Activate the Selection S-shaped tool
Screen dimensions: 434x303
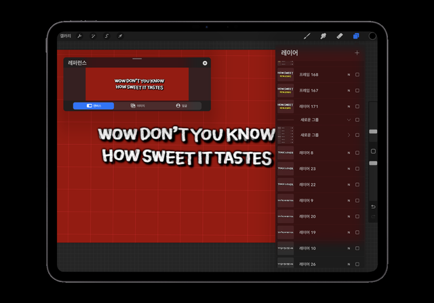106,36
